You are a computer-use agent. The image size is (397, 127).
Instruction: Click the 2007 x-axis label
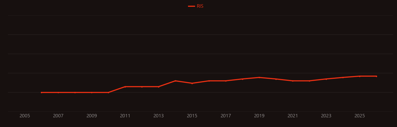[58, 116]
